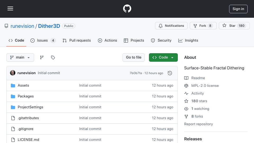Open Initial commit link in Packages row
This screenshot has height=143, width=254.
(90, 96)
